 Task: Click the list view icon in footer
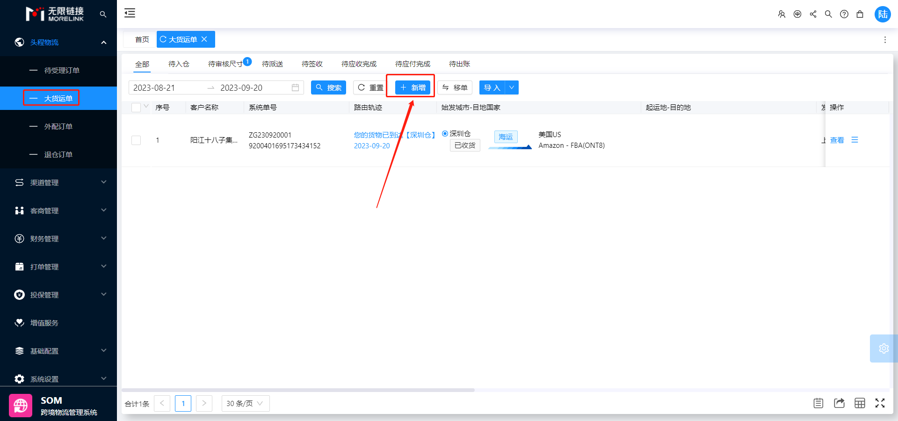(818, 403)
